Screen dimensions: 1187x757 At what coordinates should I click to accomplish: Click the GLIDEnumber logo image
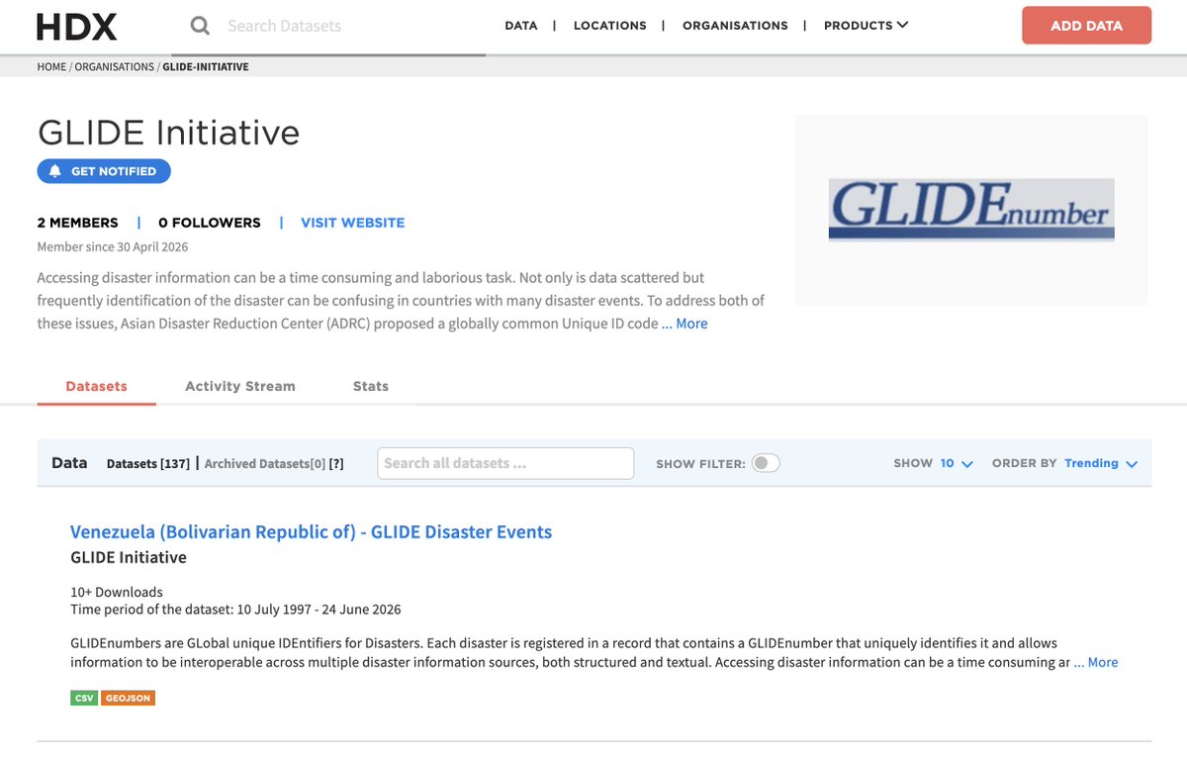(971, 210)
